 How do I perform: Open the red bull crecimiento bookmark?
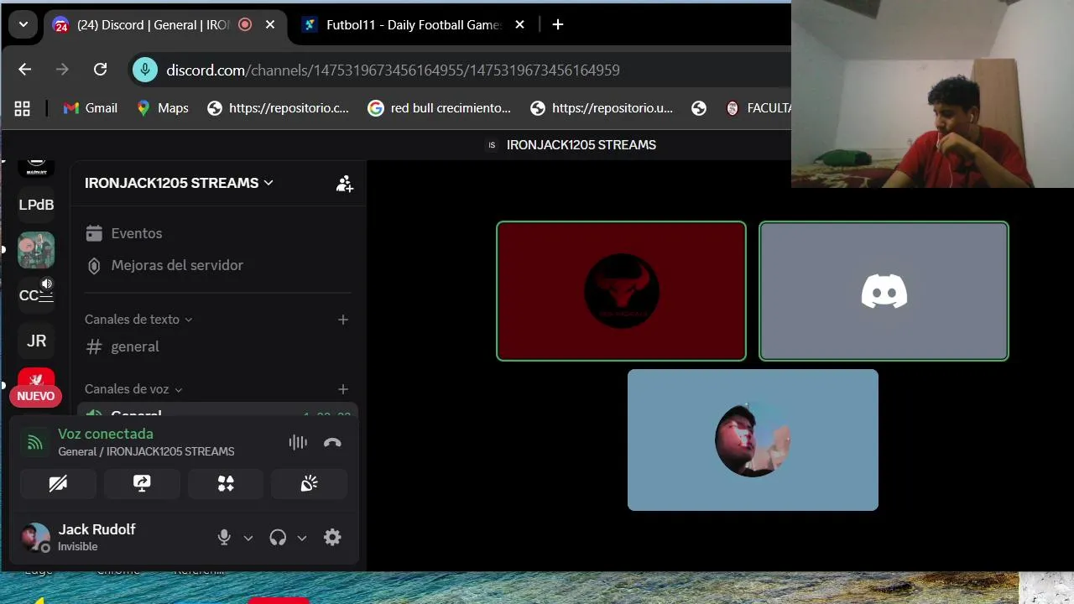[440, 108]
